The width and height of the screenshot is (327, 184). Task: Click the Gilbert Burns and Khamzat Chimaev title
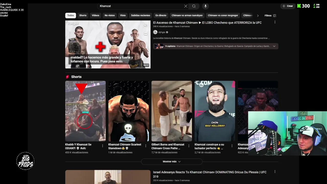168,146
